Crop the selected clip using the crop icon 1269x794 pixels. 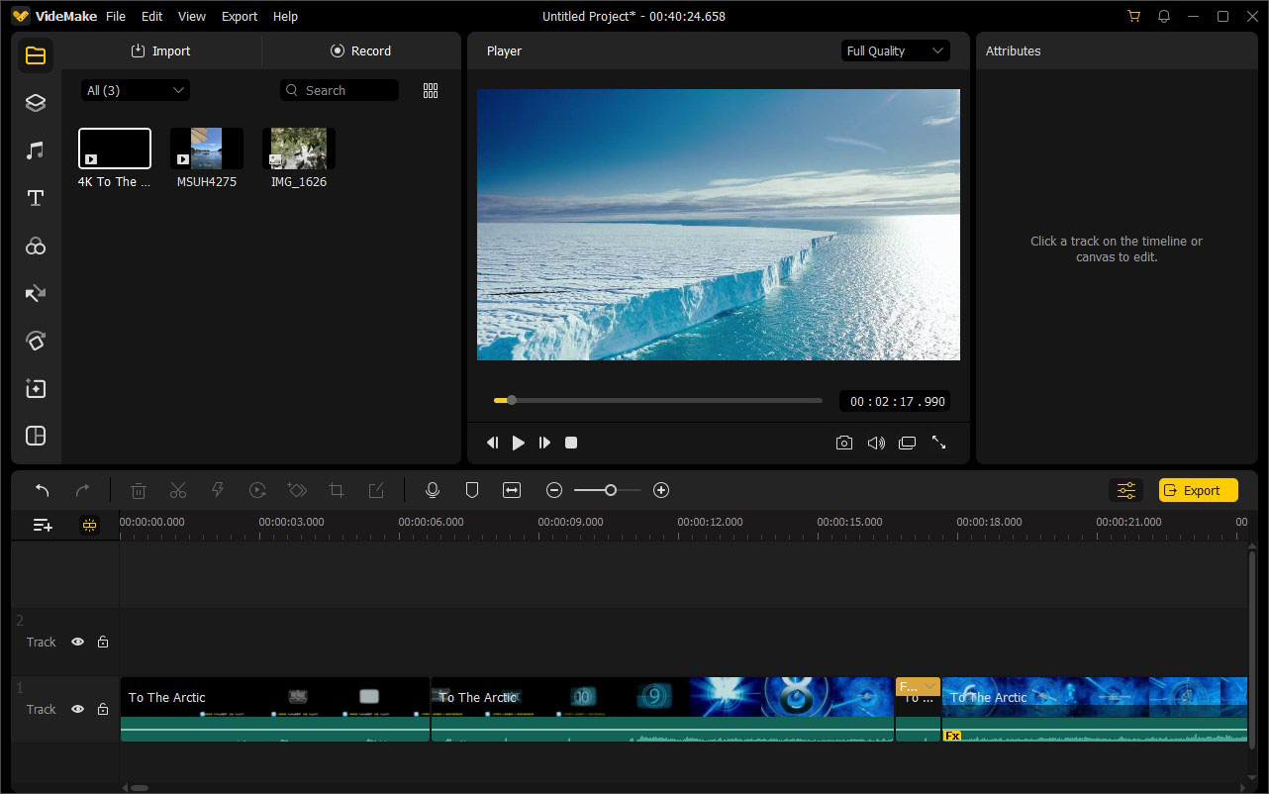[x=337, y=489]
